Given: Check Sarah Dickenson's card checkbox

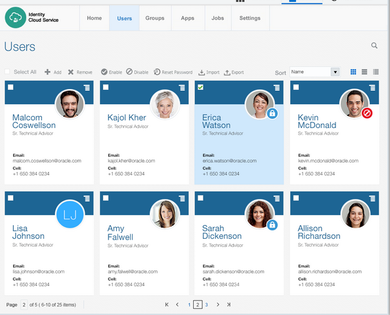Looking at the screenshot, I should (x=200, y=198).
